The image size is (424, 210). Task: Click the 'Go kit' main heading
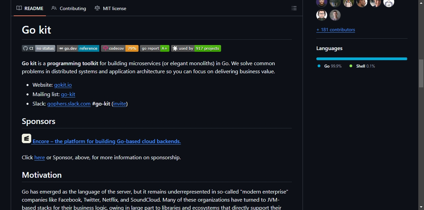[x=37, y=30]
